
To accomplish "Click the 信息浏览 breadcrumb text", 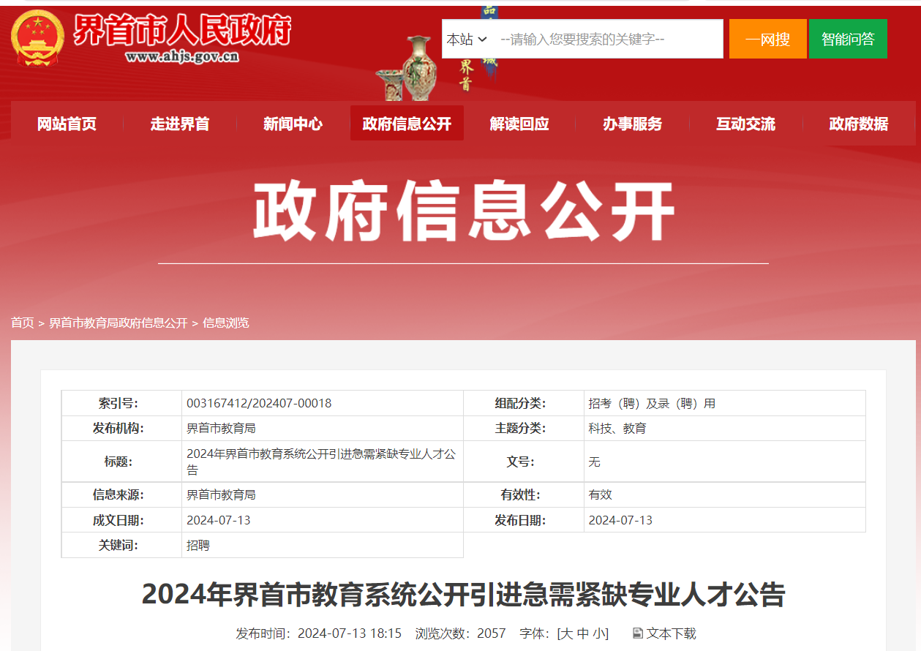I will 226,323.
